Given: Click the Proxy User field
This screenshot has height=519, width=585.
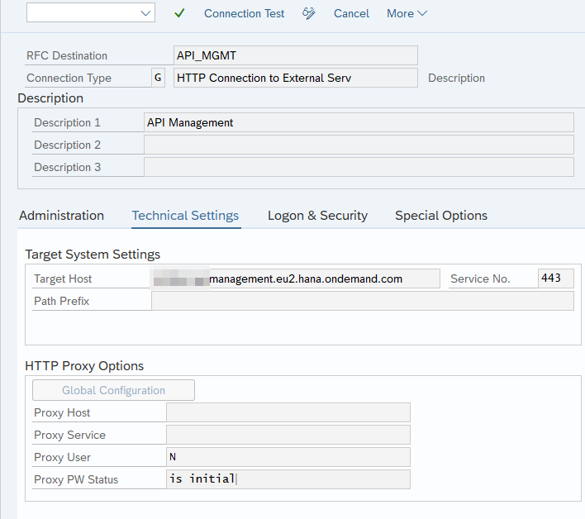Looking at the screenshot, I should [288, 457].
